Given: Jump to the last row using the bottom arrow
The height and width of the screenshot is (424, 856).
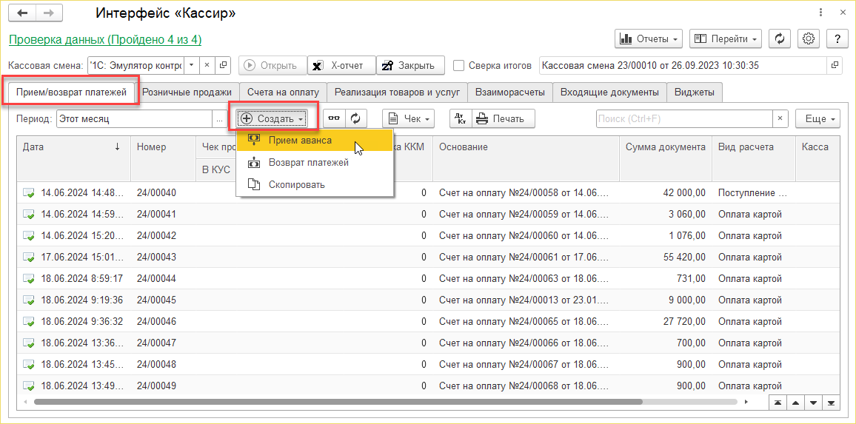Looking at the screenshot, I should click(x=832, y=403).
